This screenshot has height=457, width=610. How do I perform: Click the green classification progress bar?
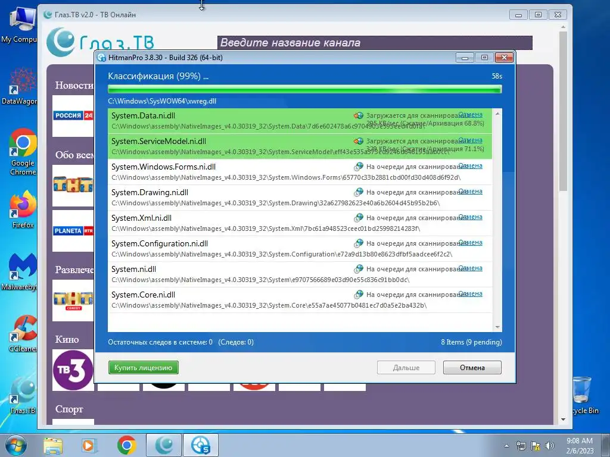[304, 89]
